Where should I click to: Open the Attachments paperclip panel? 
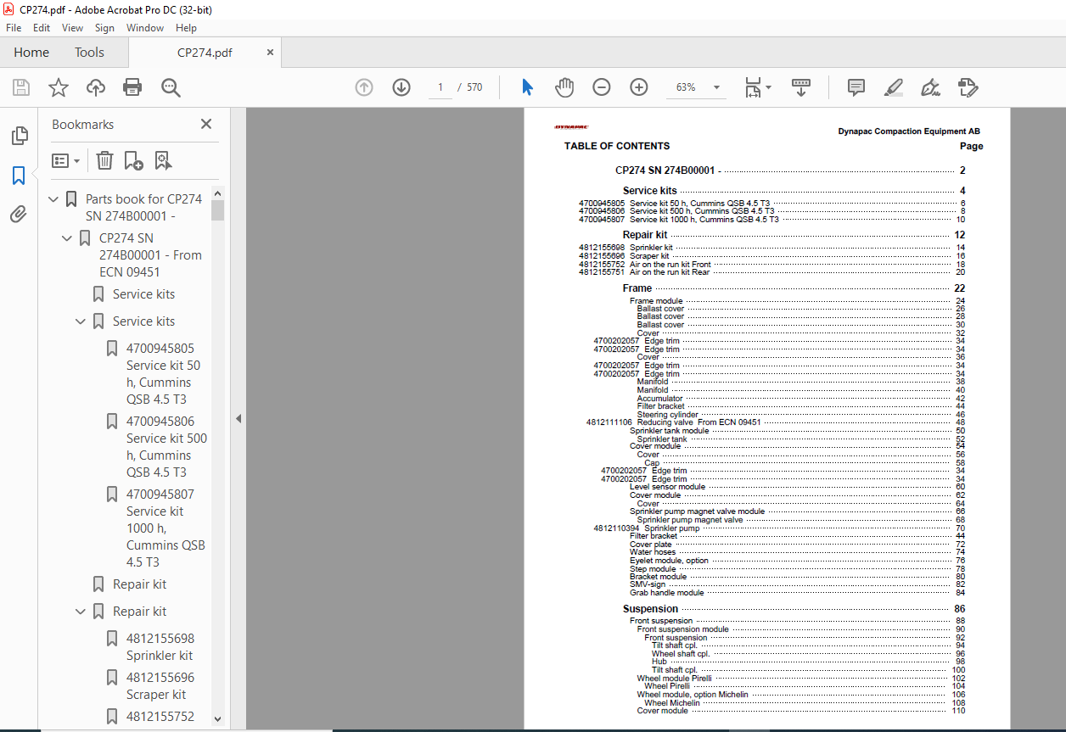click(19, 215)
